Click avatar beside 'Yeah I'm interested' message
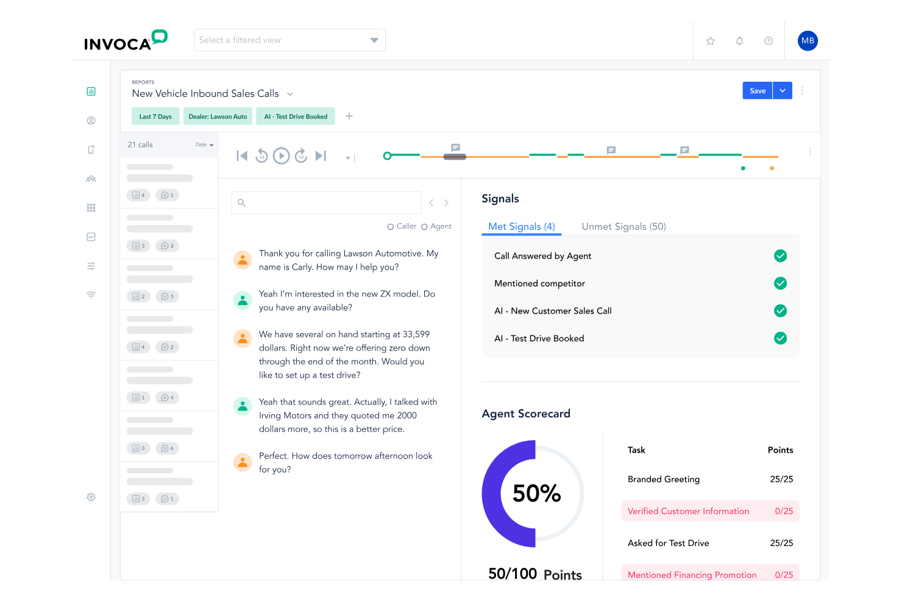Screen dimensions: 902x602 [x=243, y=300]
